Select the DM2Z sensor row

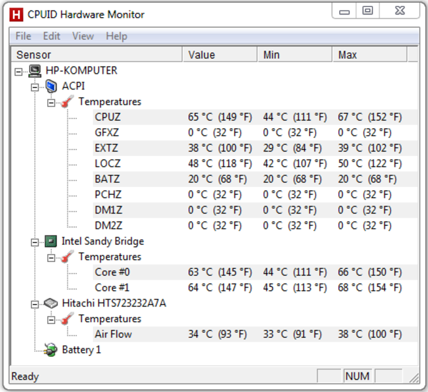255,226
